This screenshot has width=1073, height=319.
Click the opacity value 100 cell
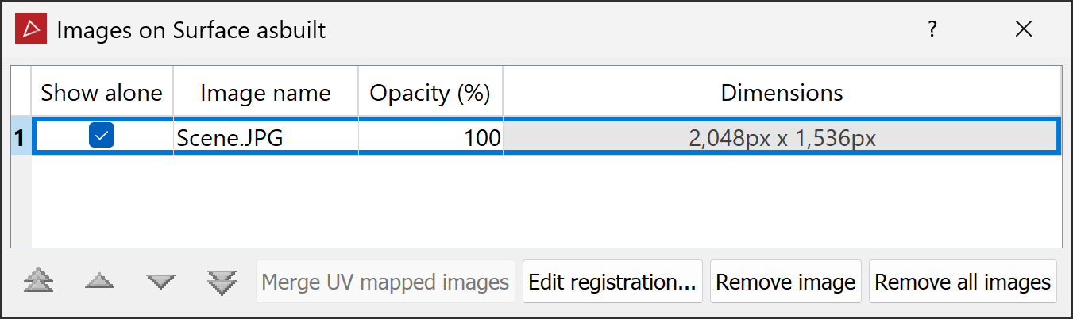[430, 138]
